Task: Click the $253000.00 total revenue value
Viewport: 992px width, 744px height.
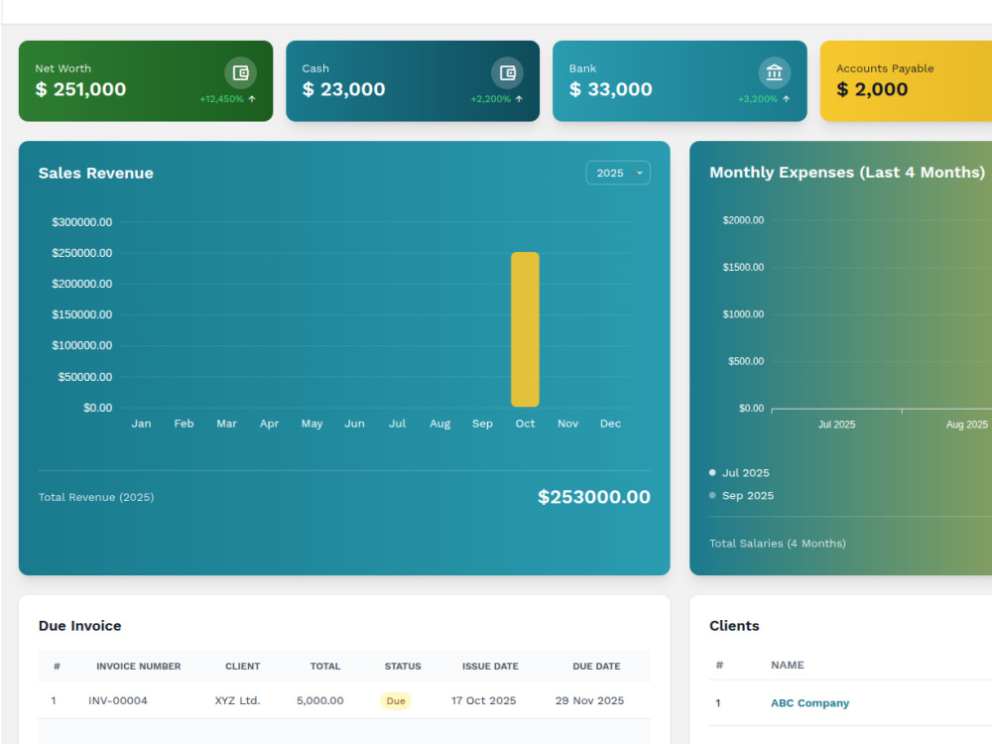Action: tap(594, 497)
